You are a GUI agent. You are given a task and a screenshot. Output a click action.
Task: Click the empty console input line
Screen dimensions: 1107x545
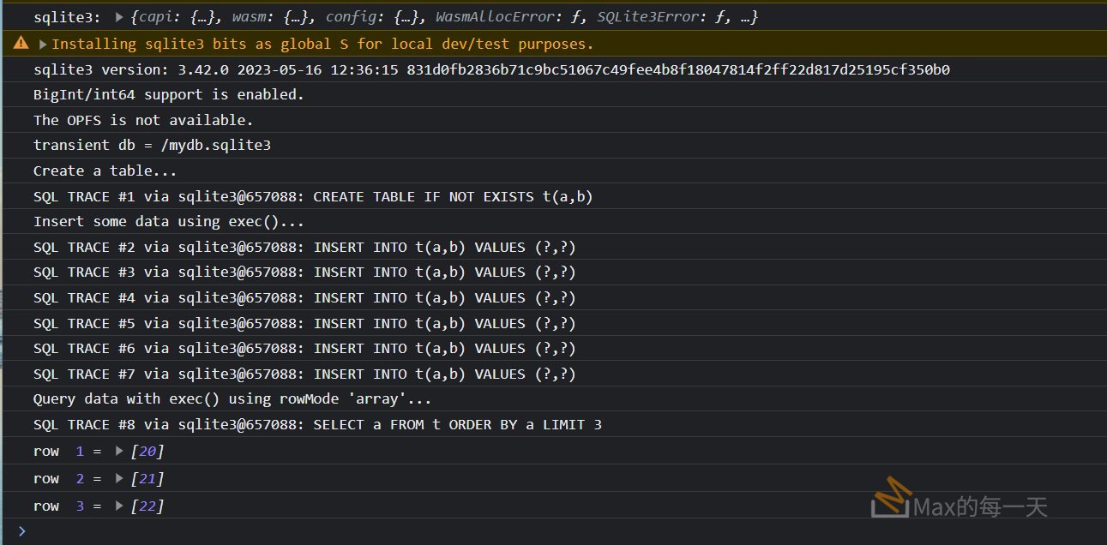click(514, 531)
